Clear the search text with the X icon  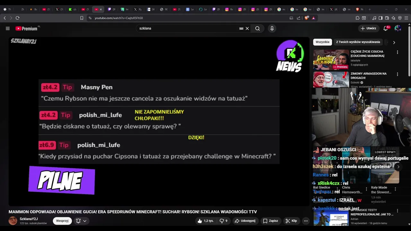click(x=247, y=29)
